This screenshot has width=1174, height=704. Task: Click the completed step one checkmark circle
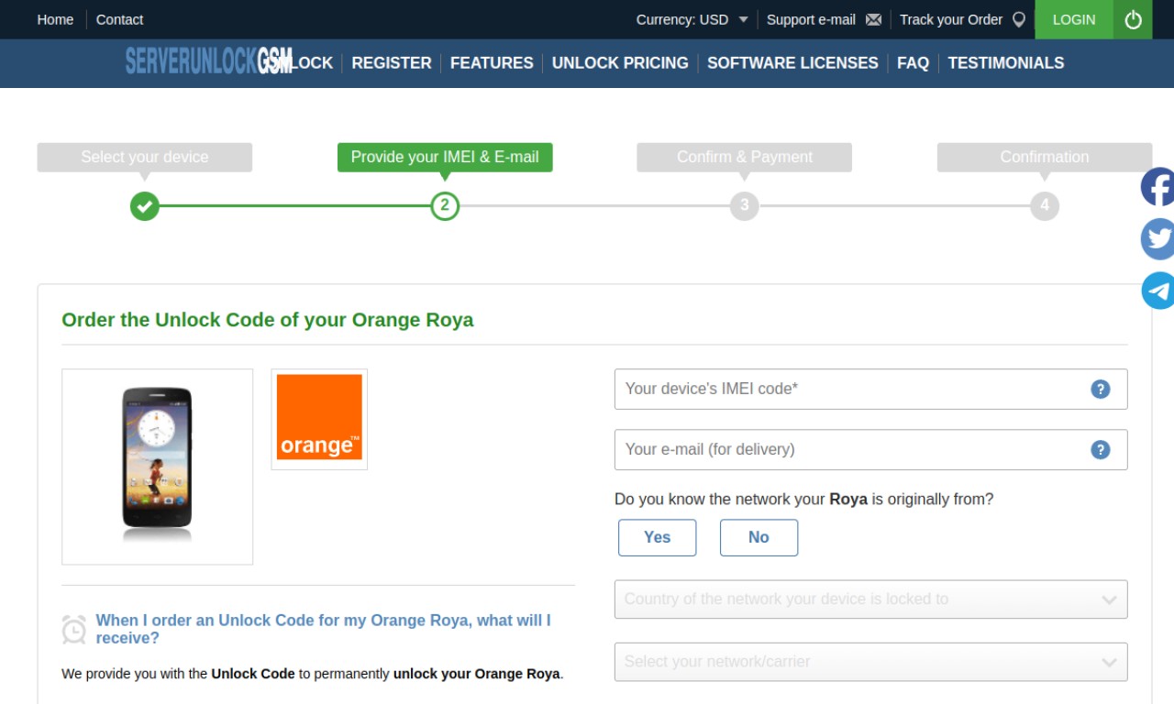point(144,205)
